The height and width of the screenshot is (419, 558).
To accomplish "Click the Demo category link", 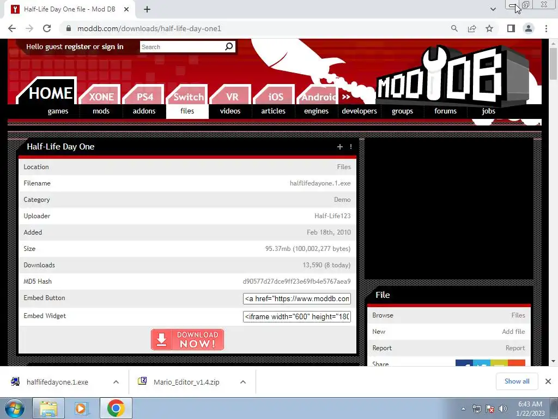I will [x=342, y=200].
